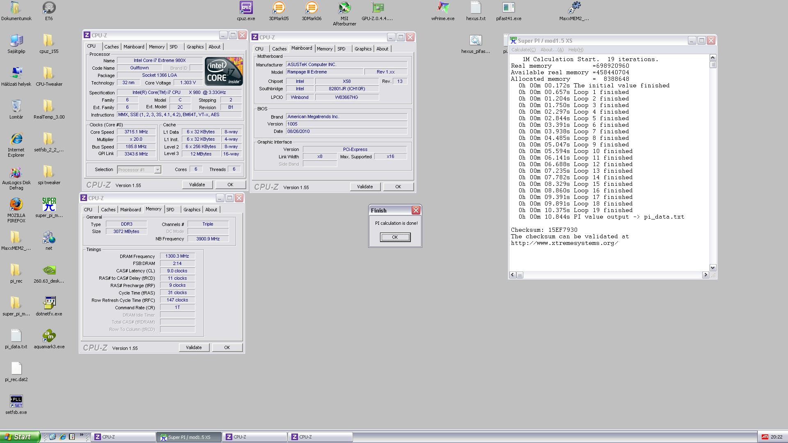
Task: Click Validate in the CPU-Z CPU window
Action: coord(197,185)
